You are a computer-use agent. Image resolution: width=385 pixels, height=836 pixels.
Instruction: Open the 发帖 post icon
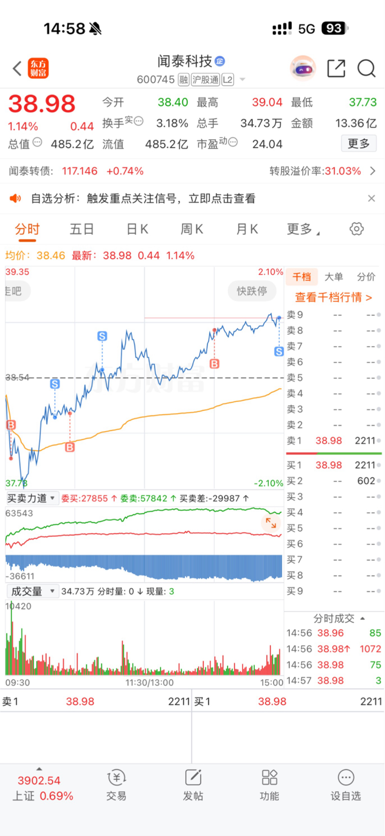pyautogui.click(x=193, y=785)
